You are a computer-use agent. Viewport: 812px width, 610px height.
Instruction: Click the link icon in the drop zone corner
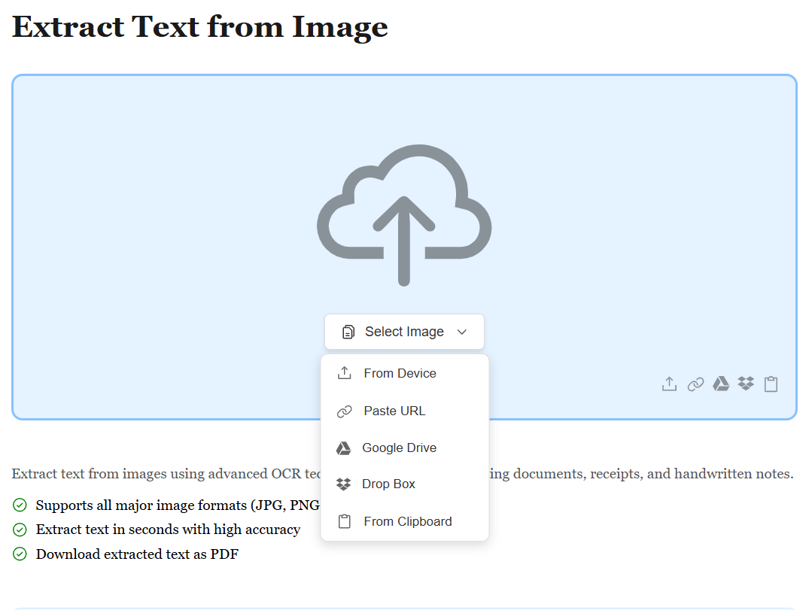pyautogui.click(x=695, y=384)
